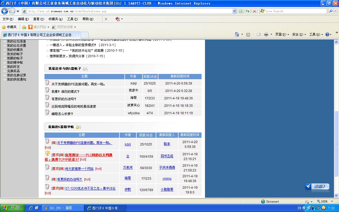Go back using the Back arrow button
This screenshot has width=339, height=212.
(5, 11)
